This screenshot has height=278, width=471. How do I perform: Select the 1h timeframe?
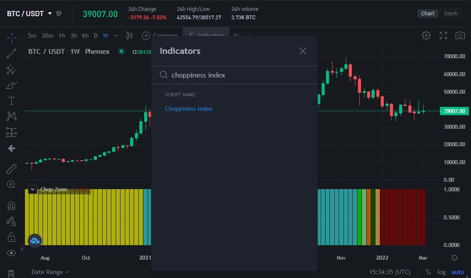tap(61, 35)
